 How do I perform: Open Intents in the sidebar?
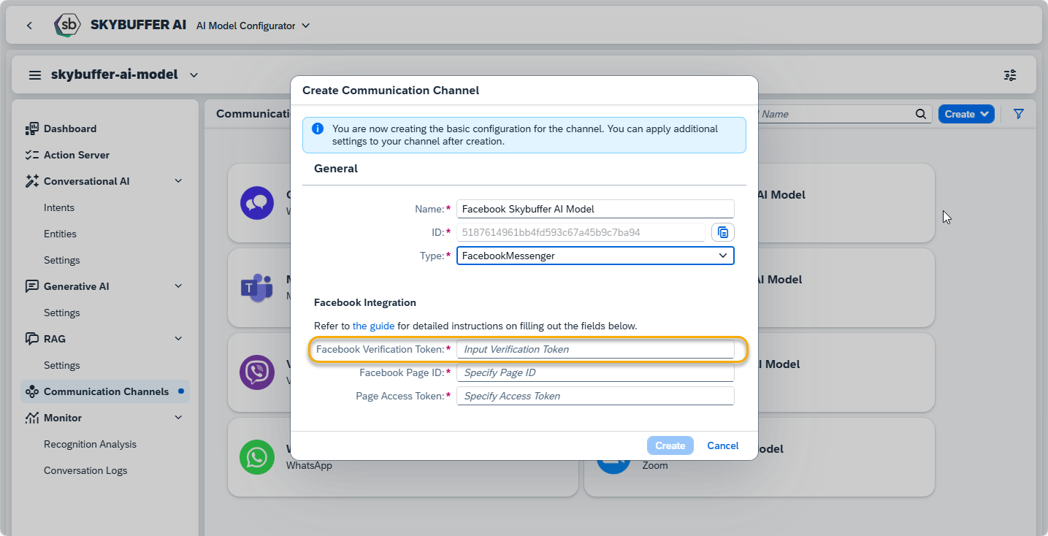[x=59, y=207]
